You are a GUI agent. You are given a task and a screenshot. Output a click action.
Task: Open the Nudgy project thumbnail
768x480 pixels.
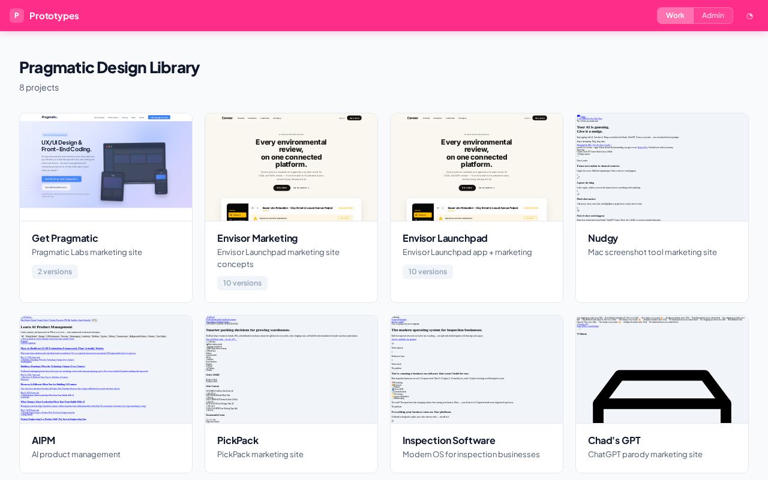coord(662,167)
